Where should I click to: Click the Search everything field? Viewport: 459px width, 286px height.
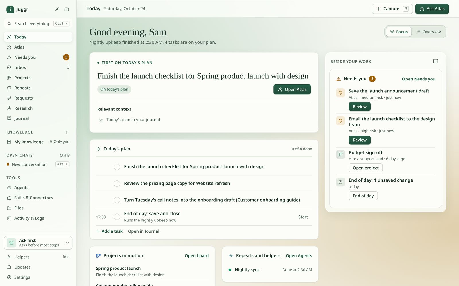point(38,24)
